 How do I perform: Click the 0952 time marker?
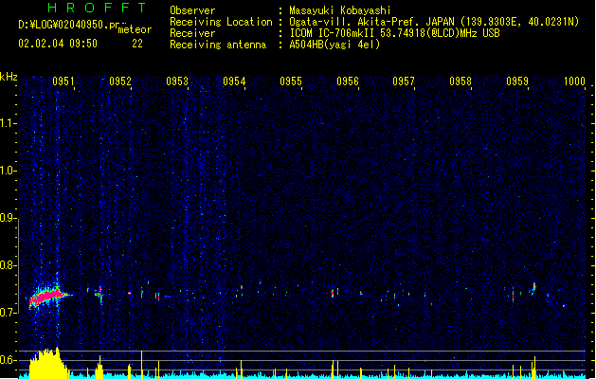(120, 81)
